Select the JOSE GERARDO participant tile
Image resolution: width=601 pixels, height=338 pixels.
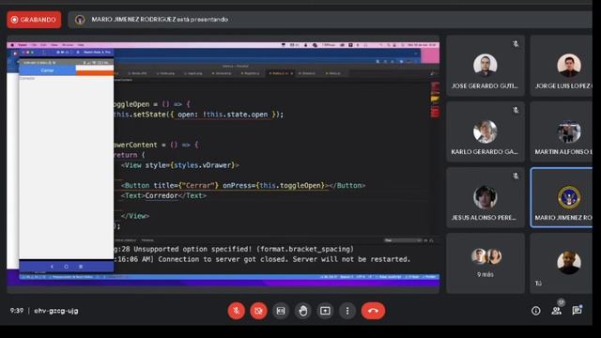point(485,66)
